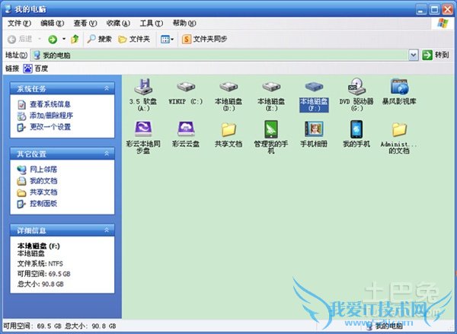Click status bar text 可用空间: 69.5 GB
The width and height of the screenshot is (457, 334).
[x=32, y=326]
